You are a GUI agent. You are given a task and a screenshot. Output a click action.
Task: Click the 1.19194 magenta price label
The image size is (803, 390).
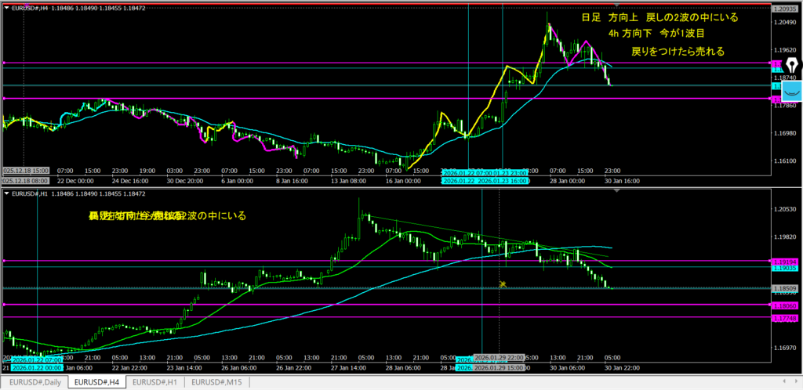click(784, 261)
